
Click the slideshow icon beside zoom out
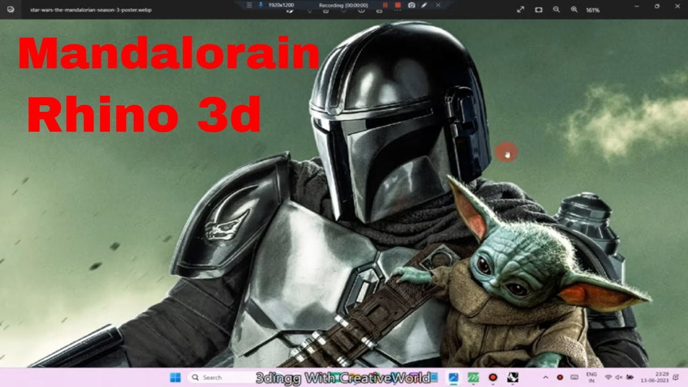pyautogui.click(x=539, y=10)
